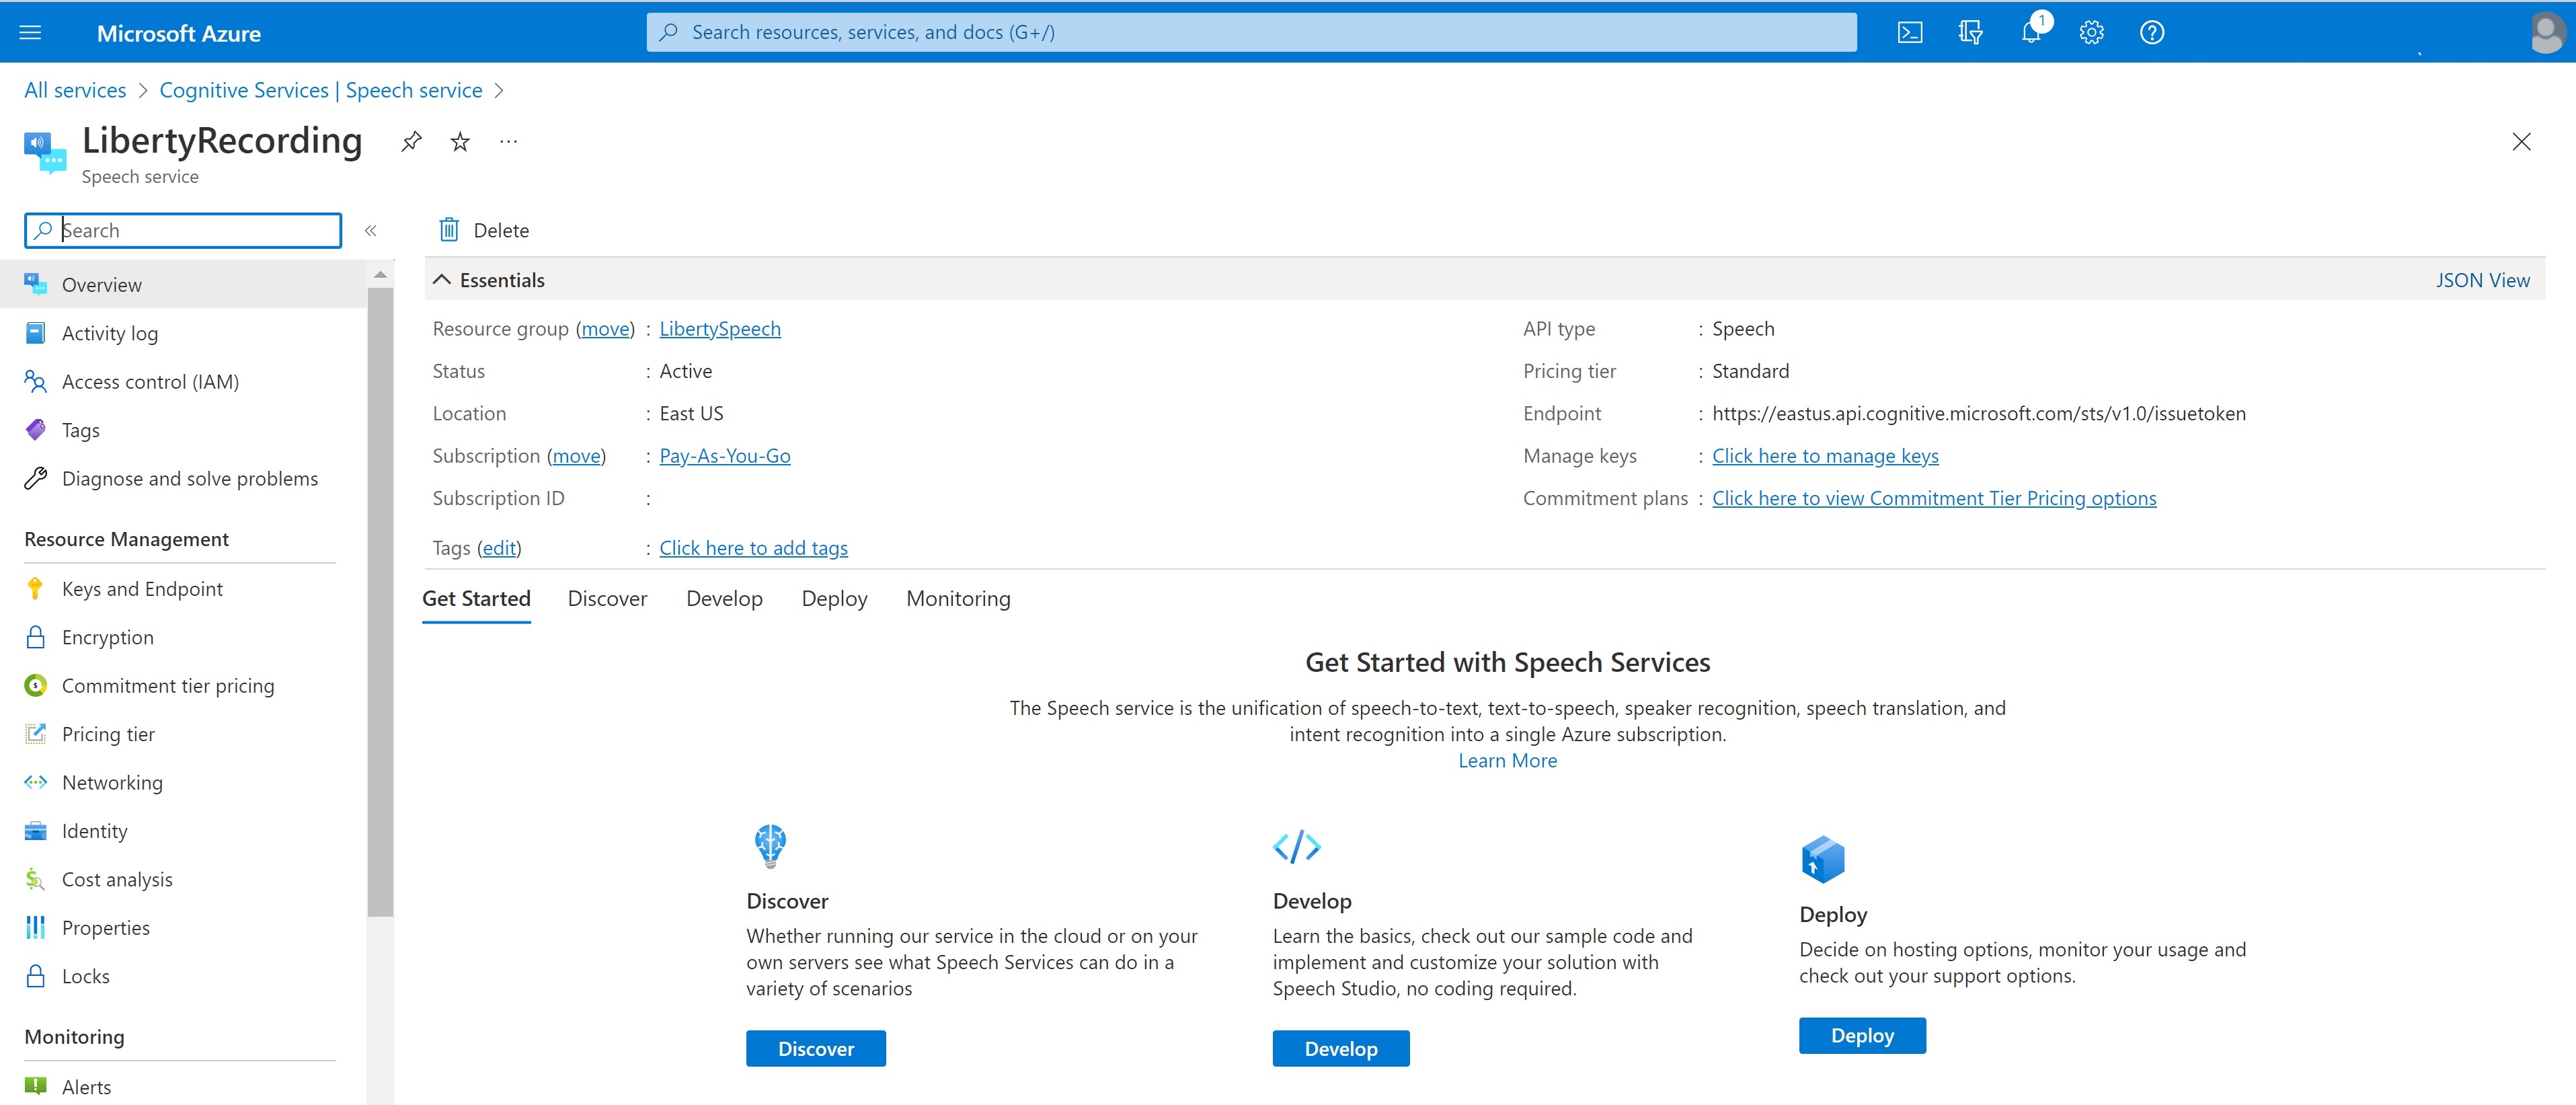Click the LibertyRecording pin icon
Viewport: 2576px width, 1105px height.
(x=412, y=140)
